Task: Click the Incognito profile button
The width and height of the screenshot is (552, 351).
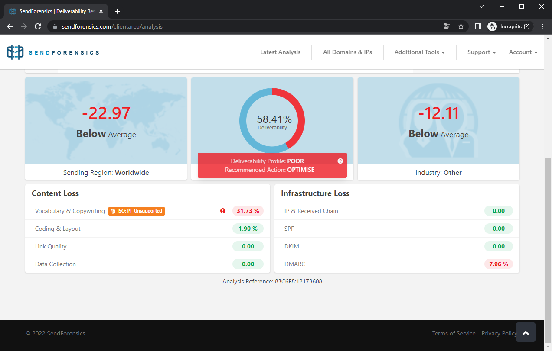Action: pos(510,26)
